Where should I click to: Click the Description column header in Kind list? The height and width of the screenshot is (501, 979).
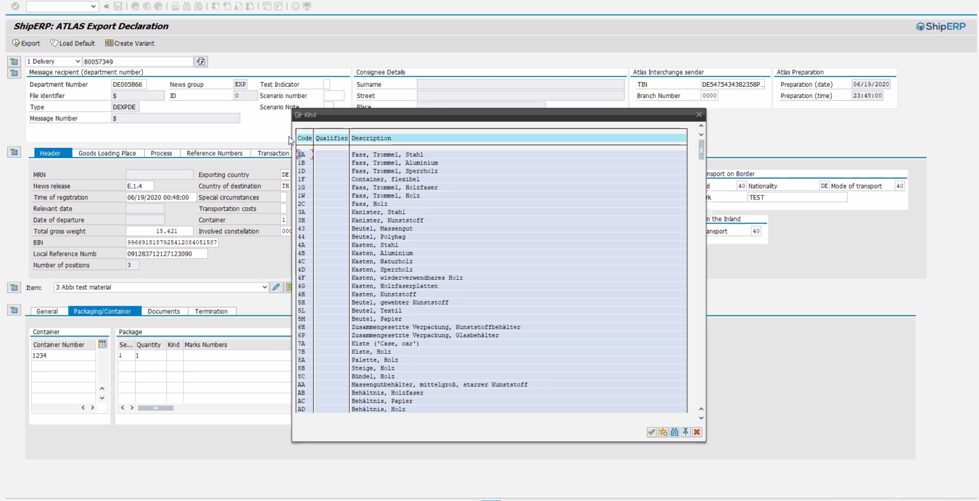tap(518, 138)
